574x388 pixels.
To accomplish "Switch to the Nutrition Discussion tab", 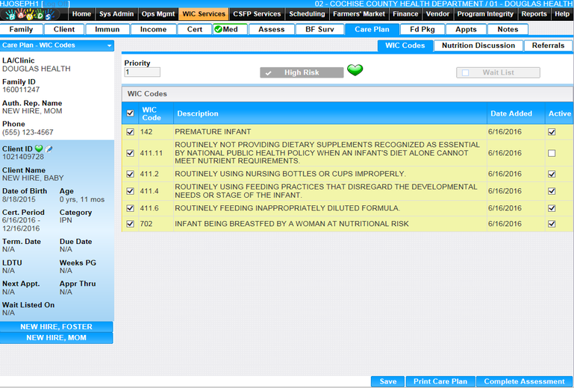I will [478, 46].
